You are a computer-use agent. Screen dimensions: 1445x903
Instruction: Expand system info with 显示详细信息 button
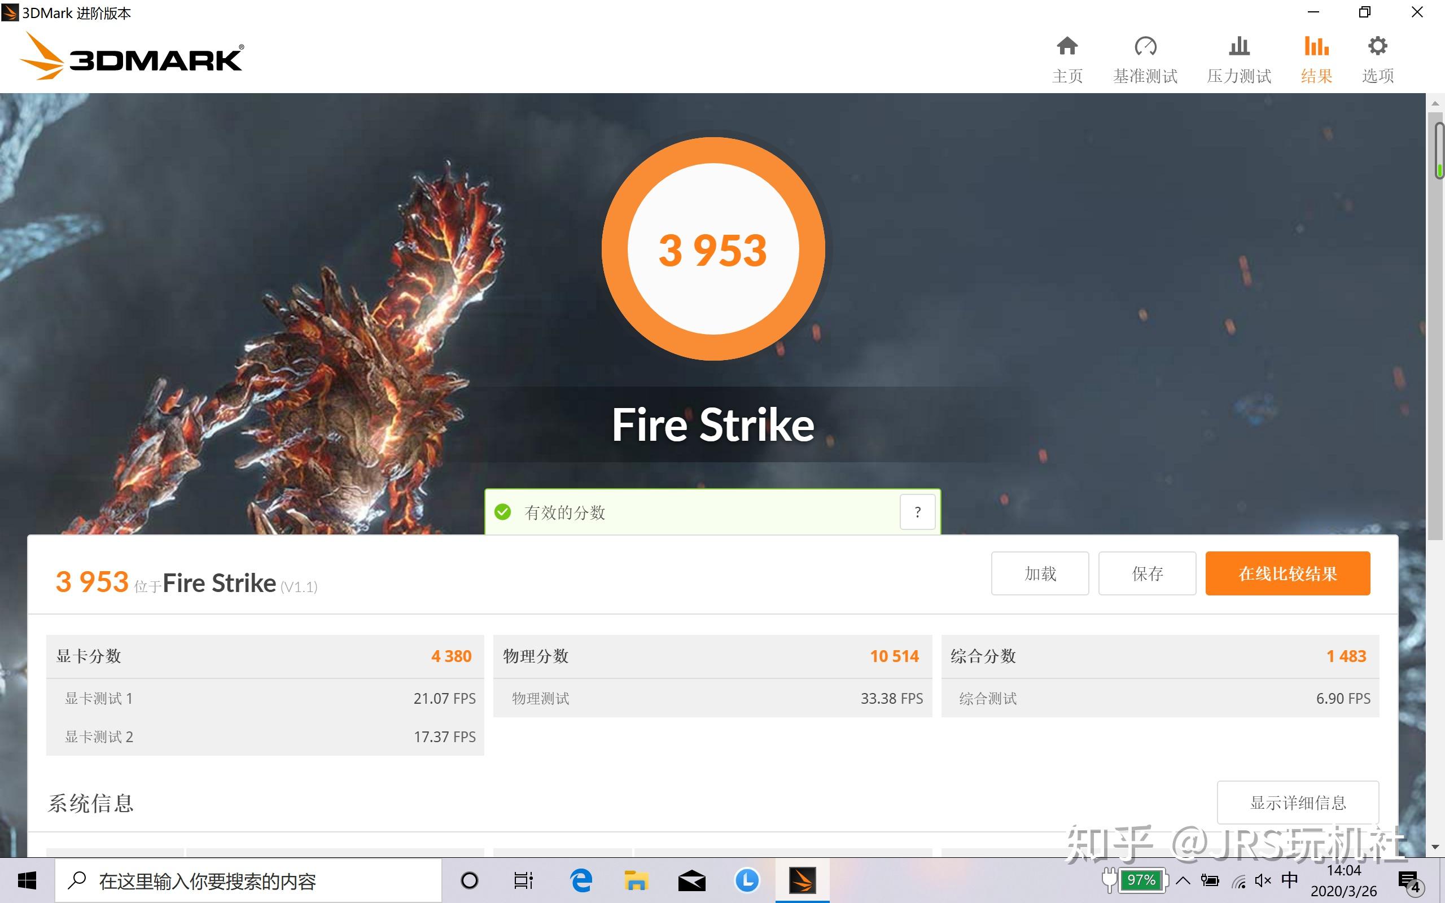[1298, 802]
